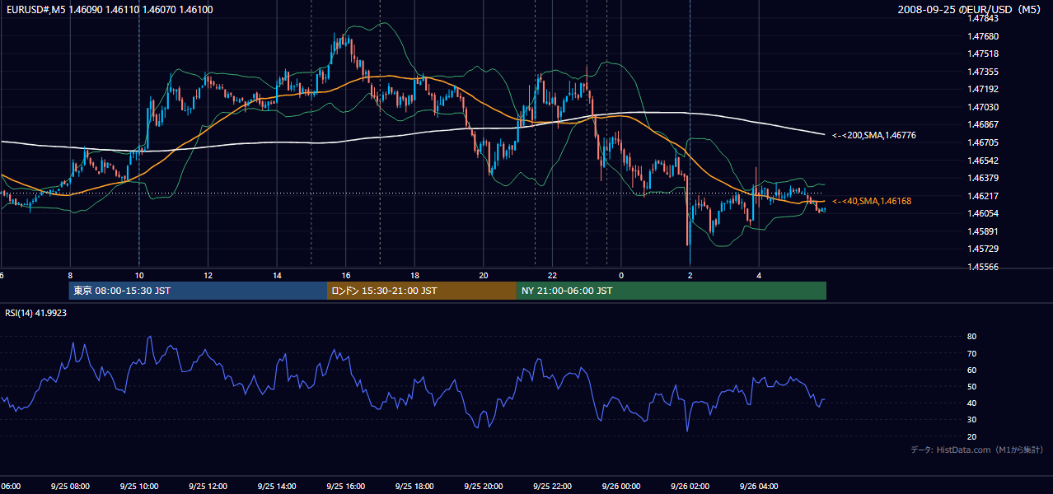Click bottom time label 9/26 04:00
Viewport: 1053px width, 494px height.
point(759,487)
